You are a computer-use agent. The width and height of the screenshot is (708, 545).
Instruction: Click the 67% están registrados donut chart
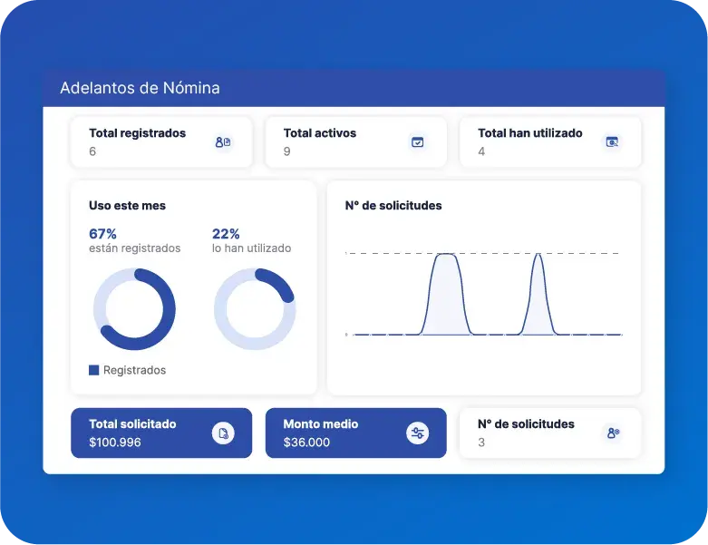point(134,309)
